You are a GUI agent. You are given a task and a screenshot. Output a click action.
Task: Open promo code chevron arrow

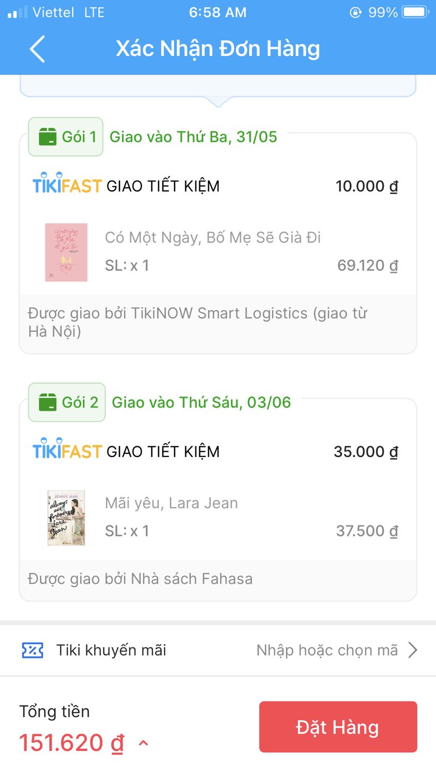(412, 650)
